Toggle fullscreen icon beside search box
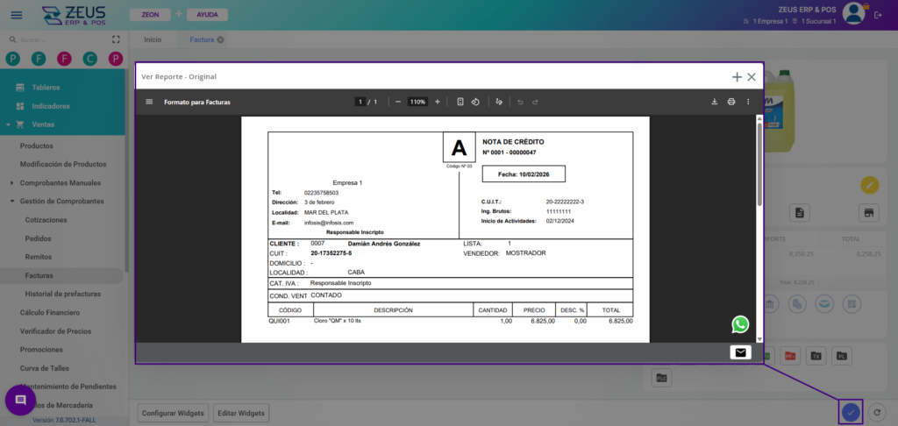Image resolution: width=898 pixels, height=426 pixels. pos(116,39)
